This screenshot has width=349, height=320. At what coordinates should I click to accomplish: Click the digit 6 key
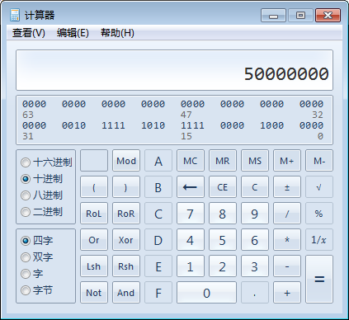pyautogui.click(x=255, y=240)
